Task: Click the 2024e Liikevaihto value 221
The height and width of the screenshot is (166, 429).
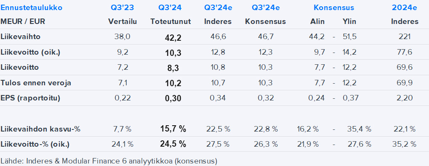Action: pos(405,37)
